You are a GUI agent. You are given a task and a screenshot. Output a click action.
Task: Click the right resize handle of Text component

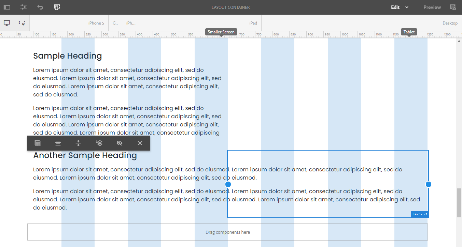click(x=428, y=184)
